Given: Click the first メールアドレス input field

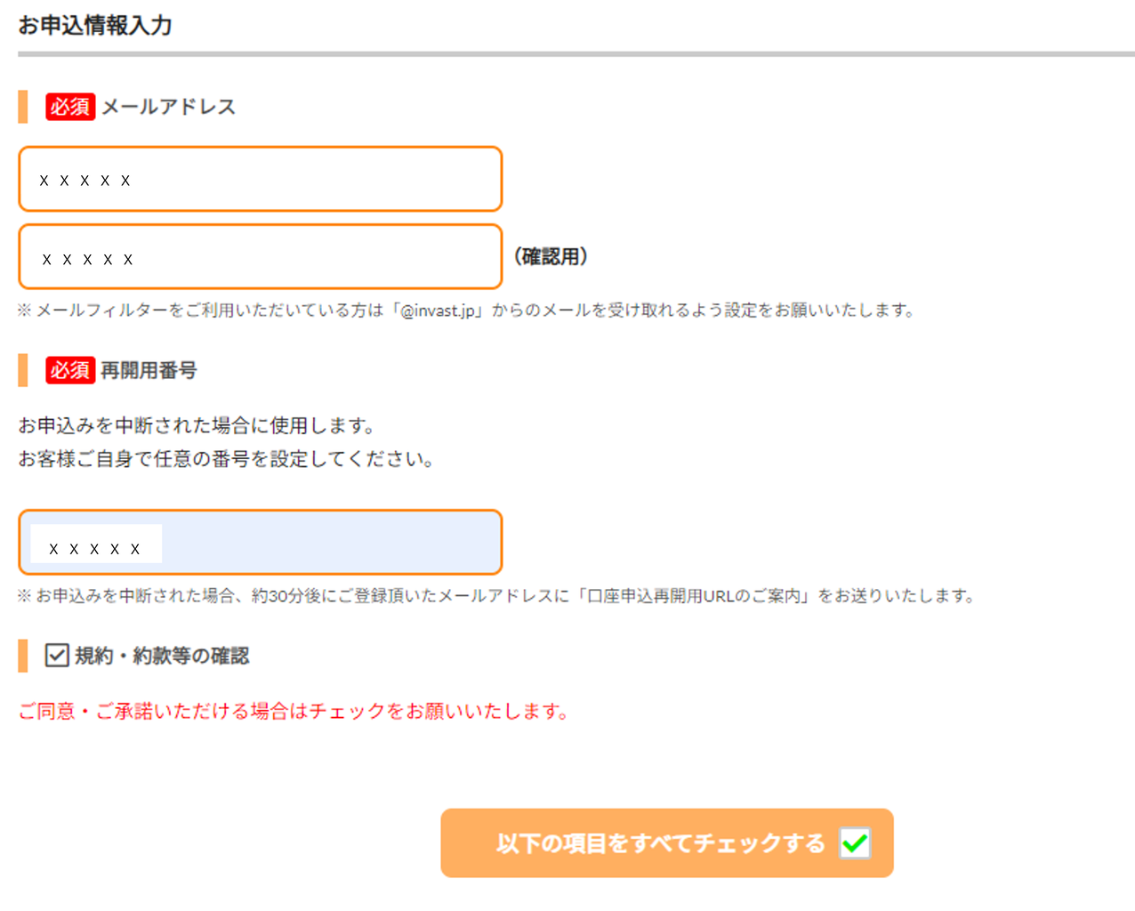Looking at the screenshot, I should click(260, 179).
